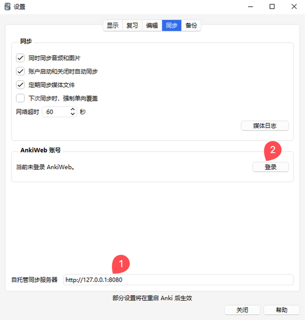Screen dimensions: 305x320
Task: Toggle 同时同步音频和图片 checkbox
Action: (x=20, y=58)
